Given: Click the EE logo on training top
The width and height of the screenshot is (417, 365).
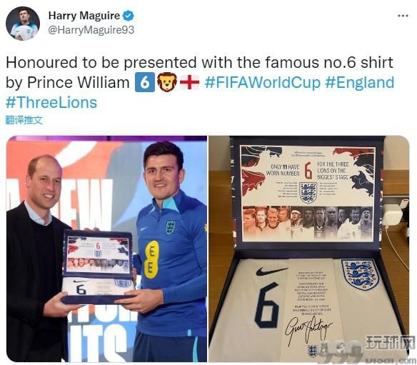Looking at the screenshot, I should pyautogui.click(x=151, y=260).
